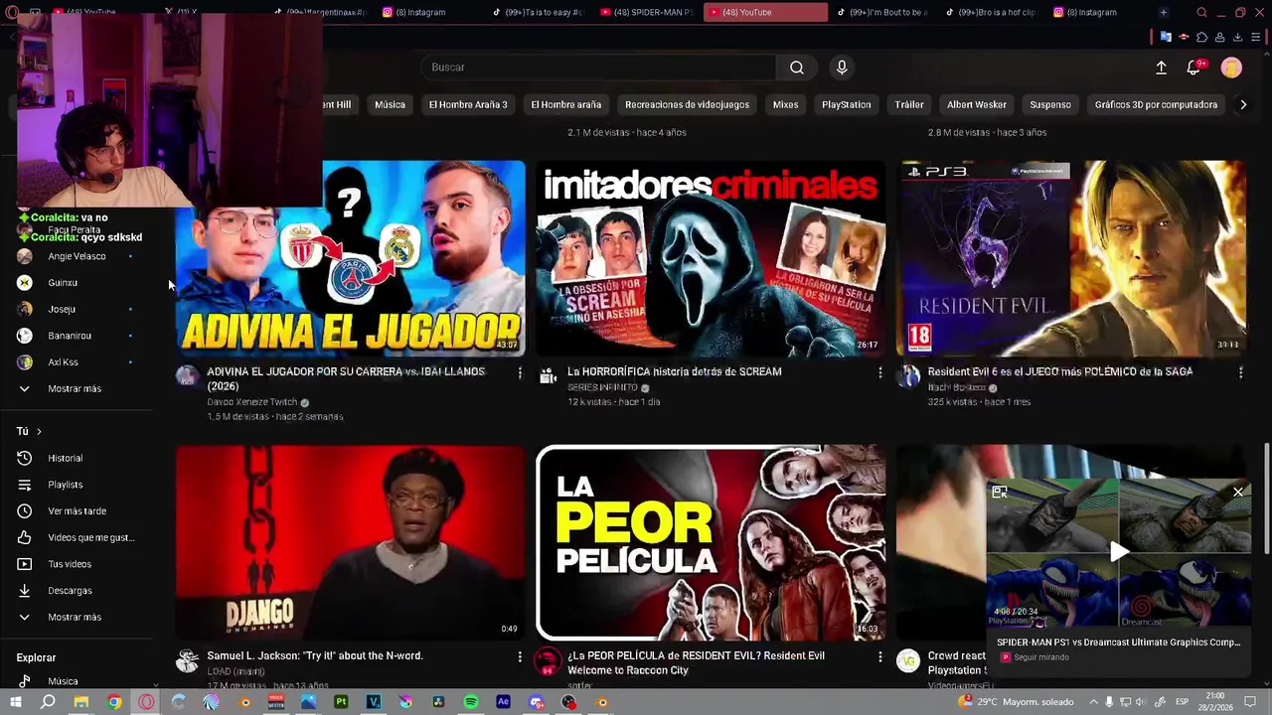This screenshot has width=1272, height=715.
Task: Open After Effects from the taskbar
Action: pos(503,702)
